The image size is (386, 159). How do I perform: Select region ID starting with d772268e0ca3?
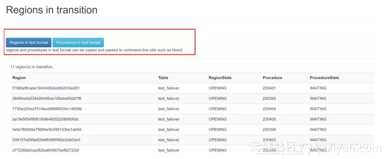click(x=46, y=150)
